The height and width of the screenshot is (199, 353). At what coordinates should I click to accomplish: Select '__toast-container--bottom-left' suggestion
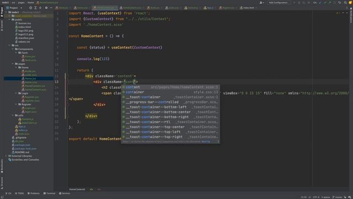point(170,107)
